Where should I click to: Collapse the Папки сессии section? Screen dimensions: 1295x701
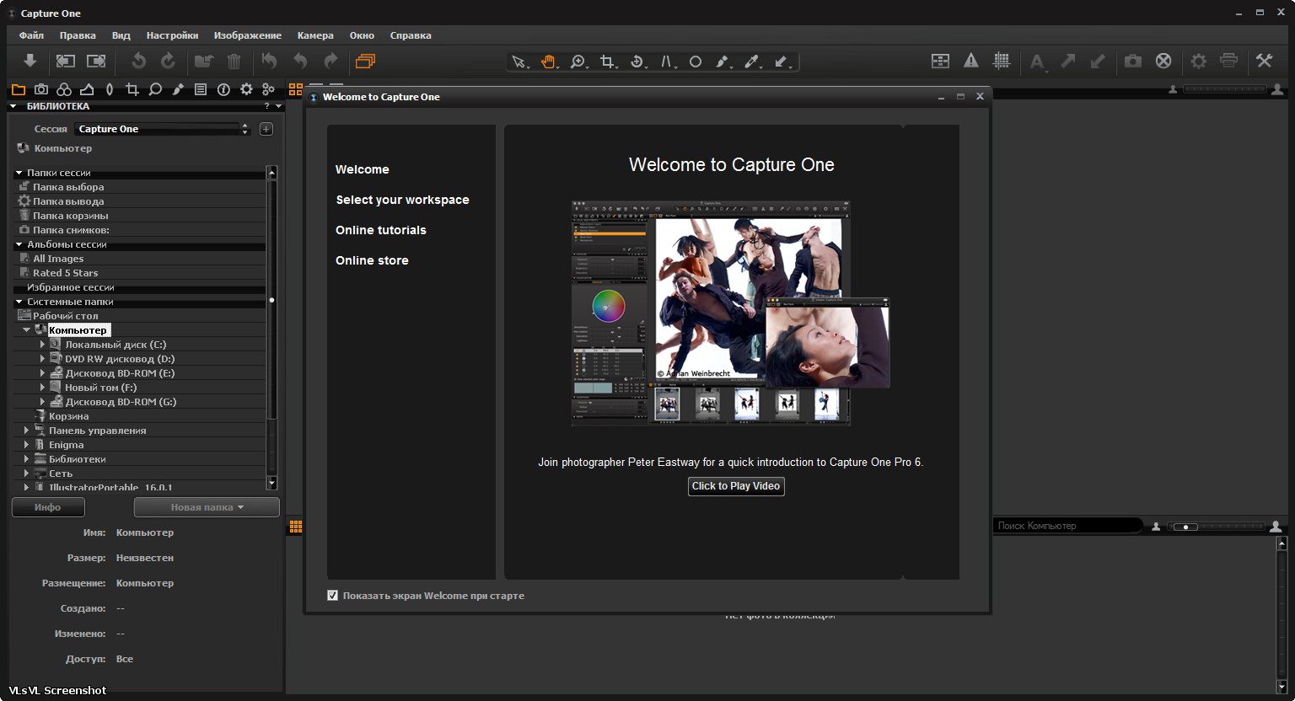click(19, 173)
